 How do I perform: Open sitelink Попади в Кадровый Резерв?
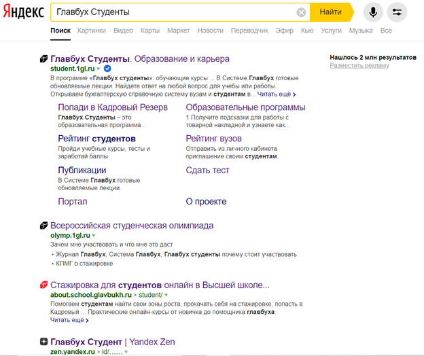(x=113, y=107)
